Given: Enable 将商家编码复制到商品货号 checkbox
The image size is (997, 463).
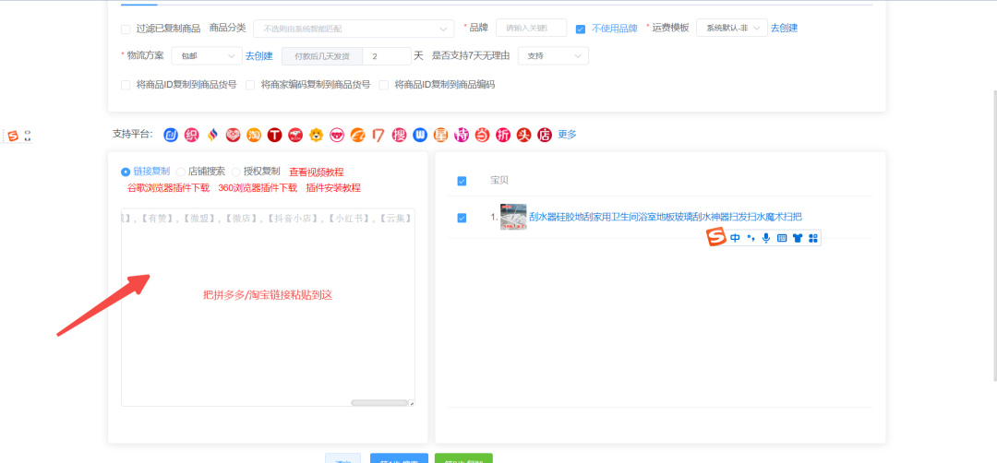Looking at the screenshot, I should [250, 85].
